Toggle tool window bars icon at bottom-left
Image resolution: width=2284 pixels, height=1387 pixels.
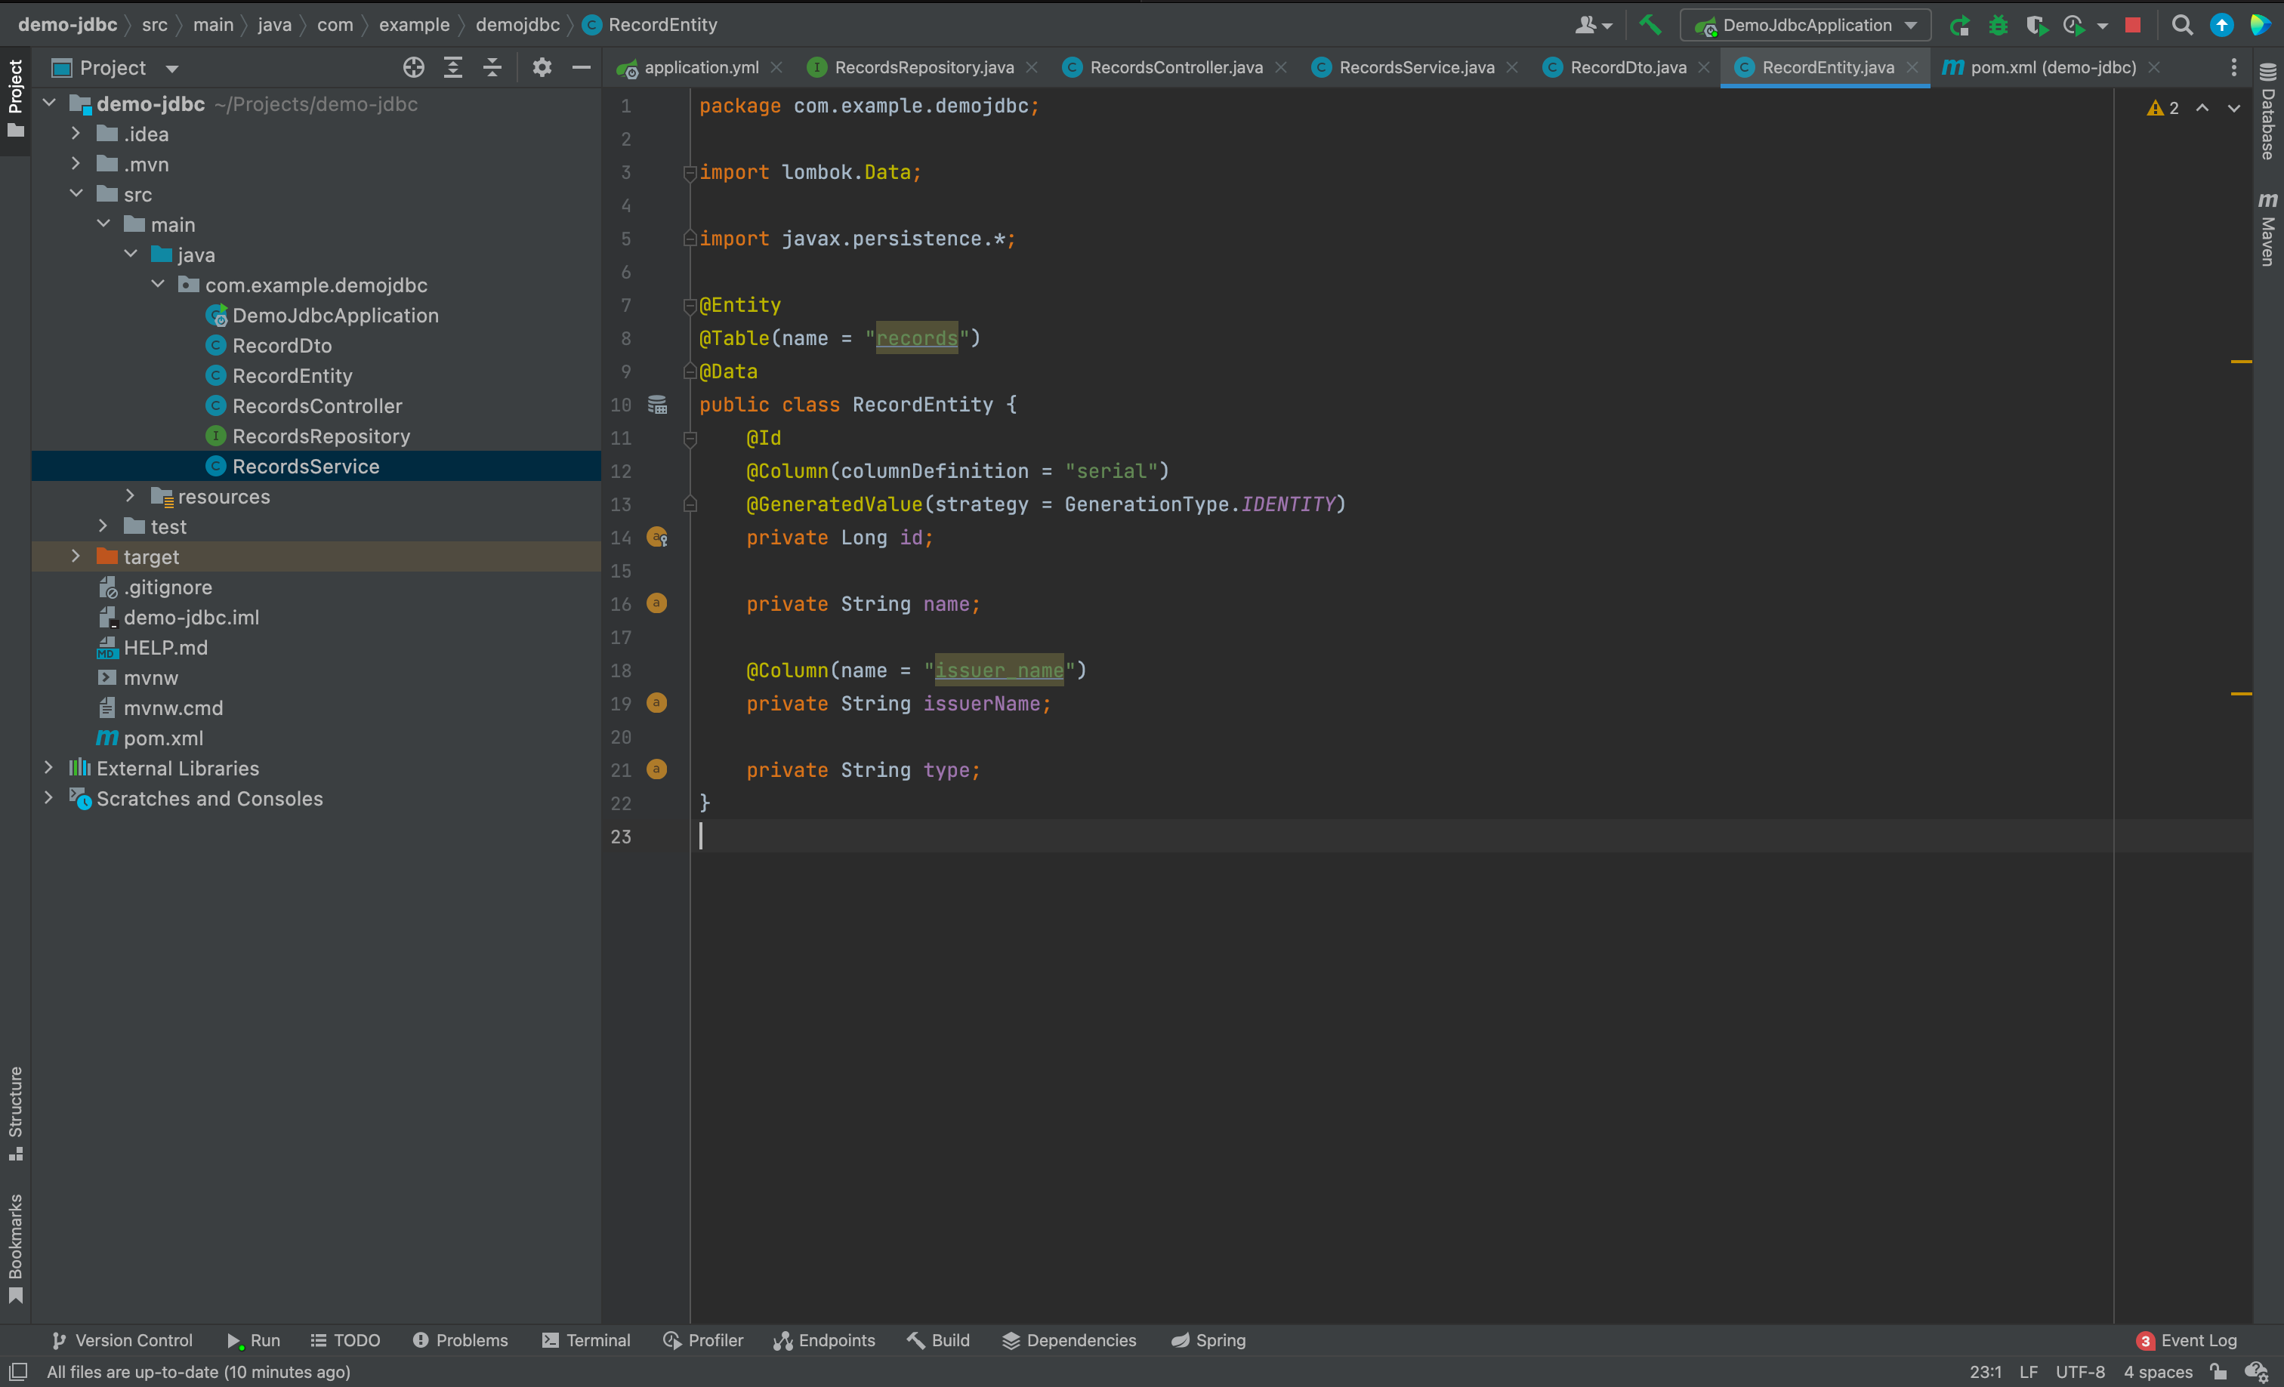click(17, 1371)
